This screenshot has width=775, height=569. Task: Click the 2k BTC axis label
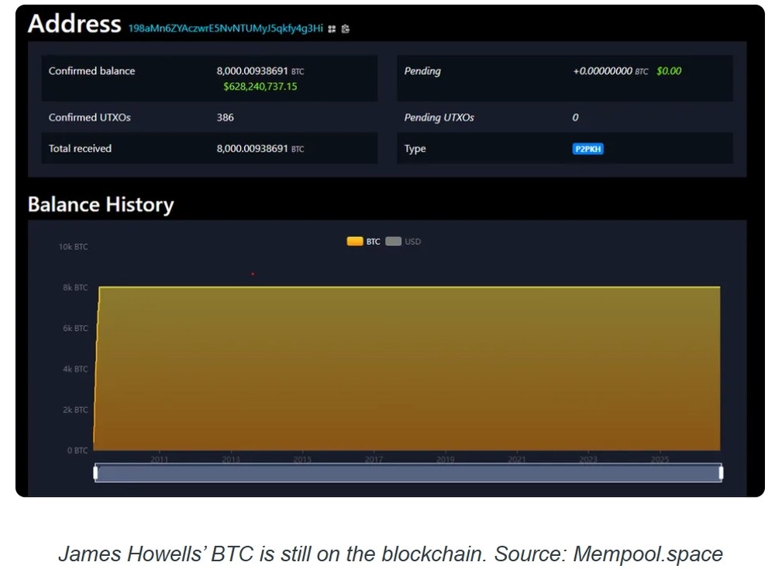pos(75,410)
